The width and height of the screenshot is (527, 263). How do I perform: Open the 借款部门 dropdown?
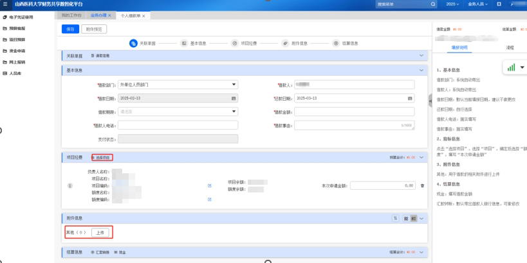point(178,84)
